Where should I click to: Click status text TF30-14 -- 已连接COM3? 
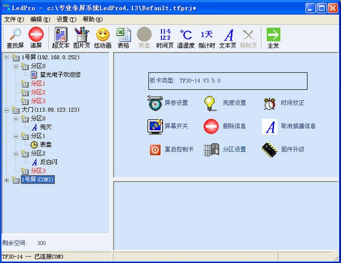(32, 257)
